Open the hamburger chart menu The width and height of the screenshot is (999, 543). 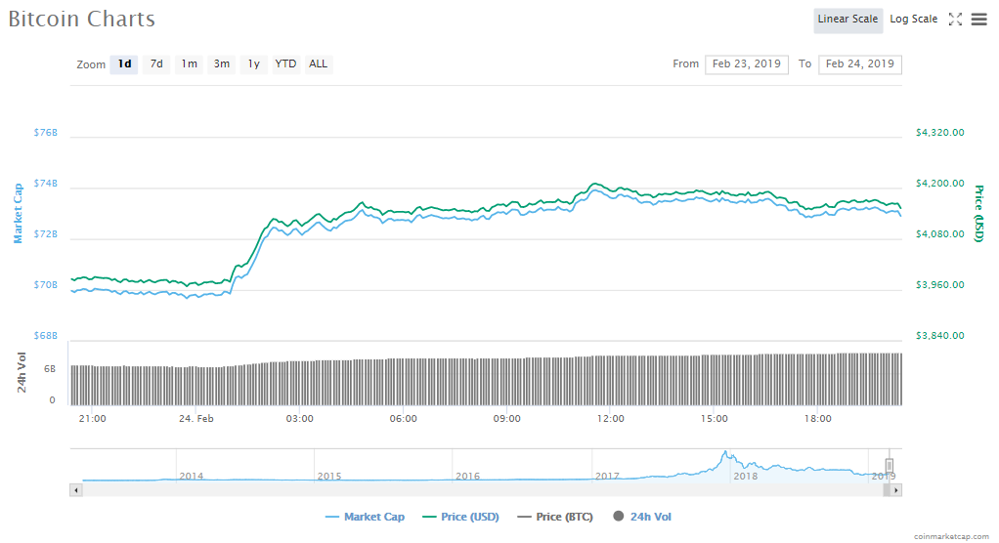(978, 20)
